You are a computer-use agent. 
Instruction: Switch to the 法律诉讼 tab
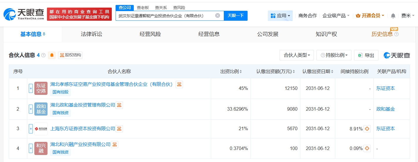[92, 34]
